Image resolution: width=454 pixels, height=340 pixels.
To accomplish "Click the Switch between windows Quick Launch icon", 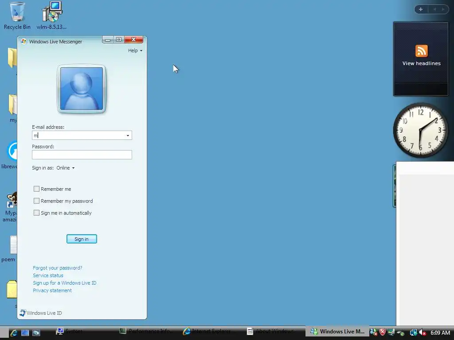I will (x=36, y=332).
